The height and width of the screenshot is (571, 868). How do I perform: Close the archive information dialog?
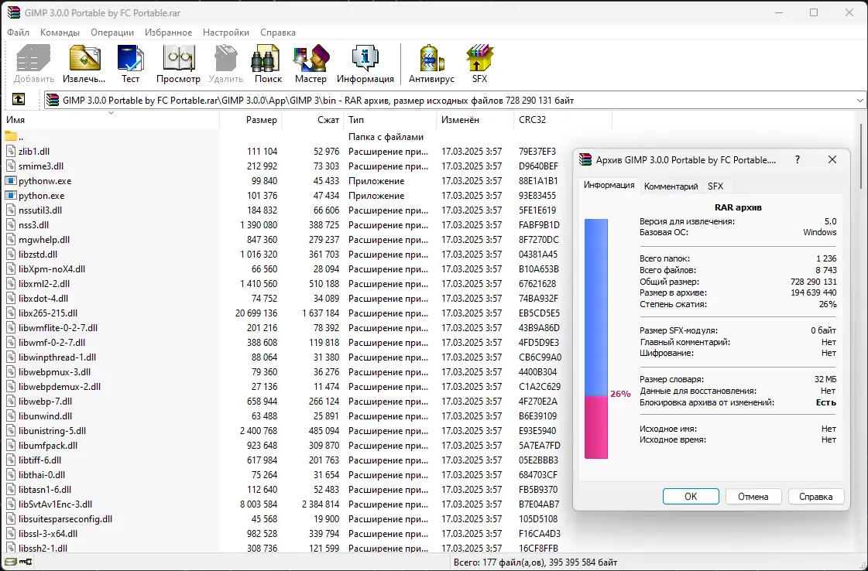[832, 159]
